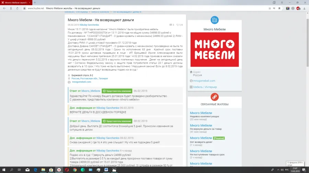Viewport: 309px width, 173px height.
Task: Open browser downloads arrow icon
Action: point(304,8)
